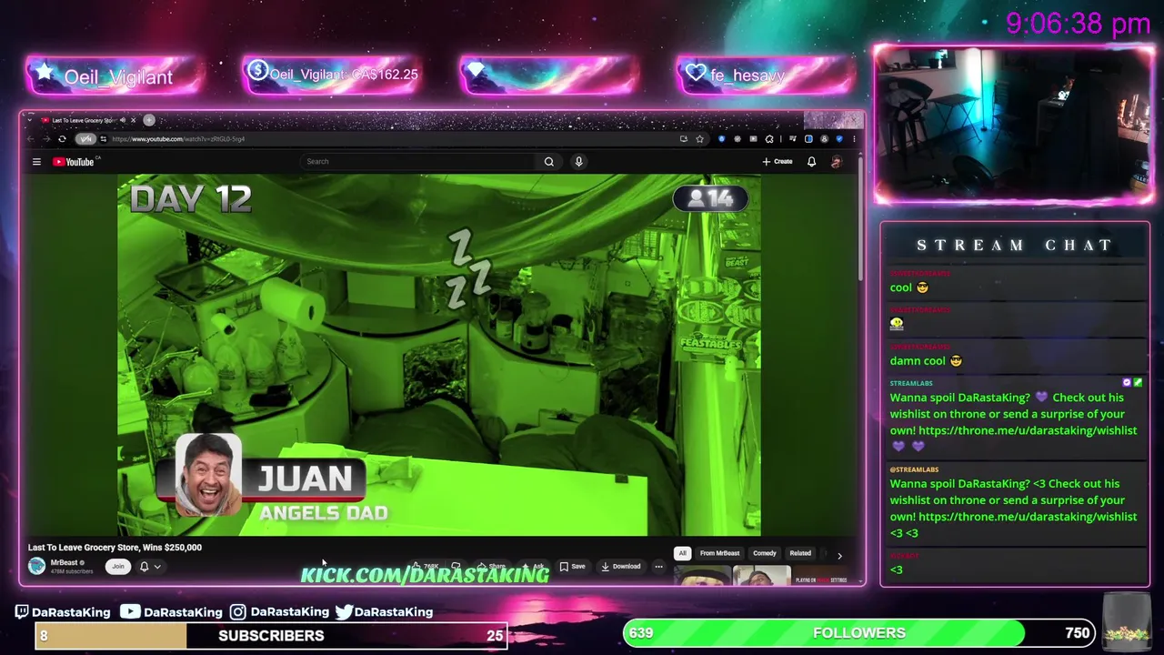Close the Last To Leave Grocery Store tab

click(x=133, y=120)
